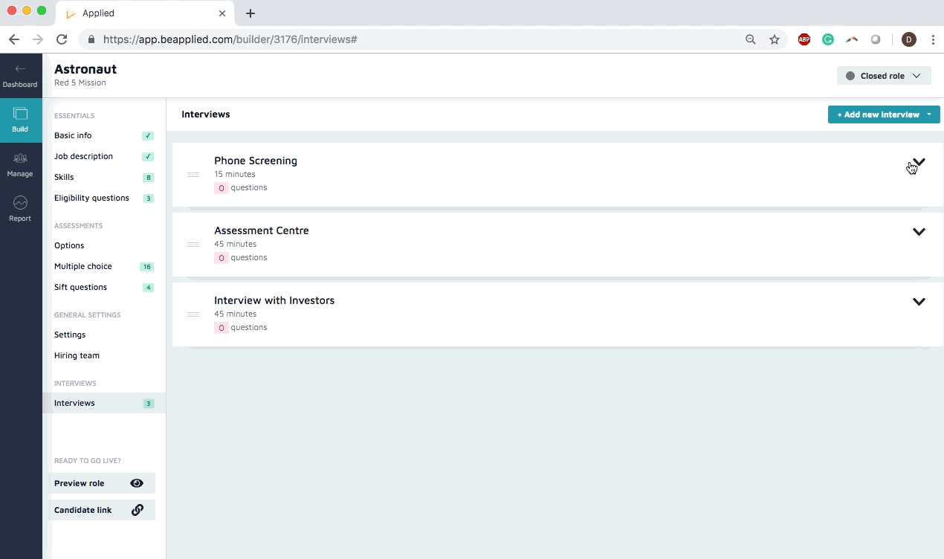Expand the Interview with Investors row

pos(919,302)
